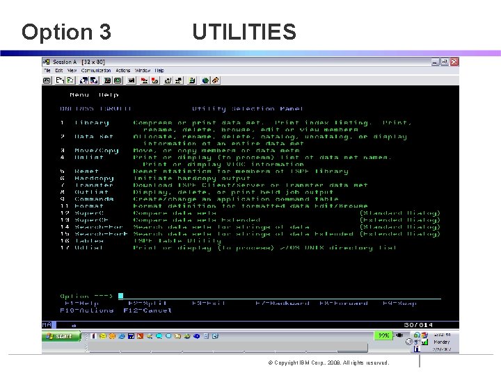The image size is (501, 375).
Task: Click F3=Exit function key label
Action: pyautogui.click(x=209, y=303)
